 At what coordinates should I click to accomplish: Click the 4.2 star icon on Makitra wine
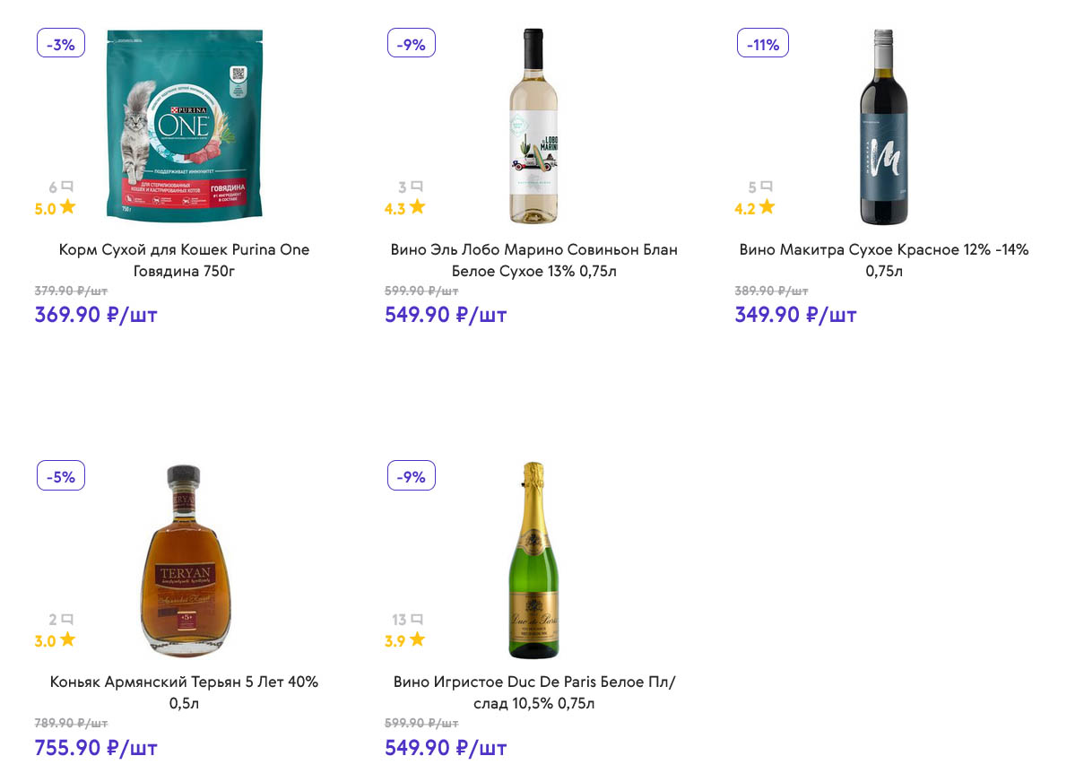[767, 207]
